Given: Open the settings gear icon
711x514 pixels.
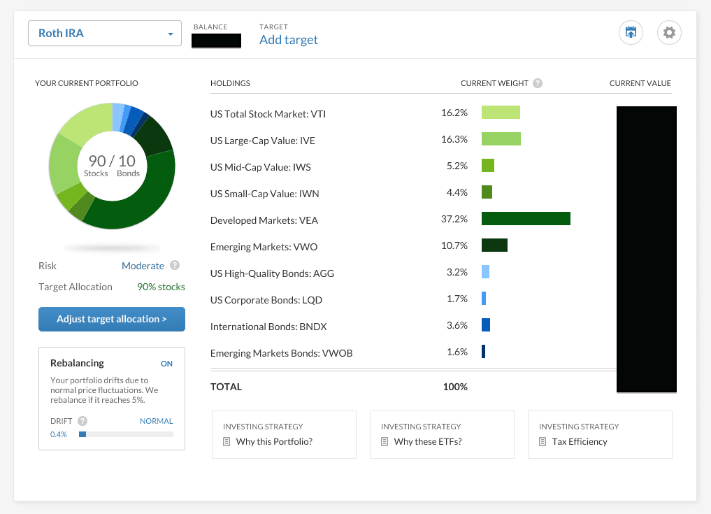Looking at the screenshot, I should 669,33.
